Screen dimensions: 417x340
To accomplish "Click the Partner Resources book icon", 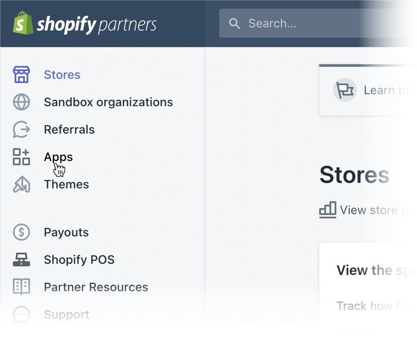I will (x=21, y=287).
